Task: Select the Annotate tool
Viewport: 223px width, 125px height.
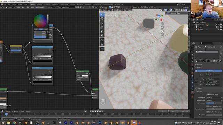Action: (102, 40)
